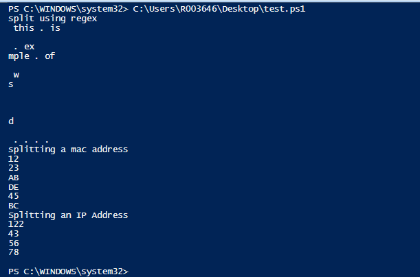Select the single 'd' output line

(11, 121)
